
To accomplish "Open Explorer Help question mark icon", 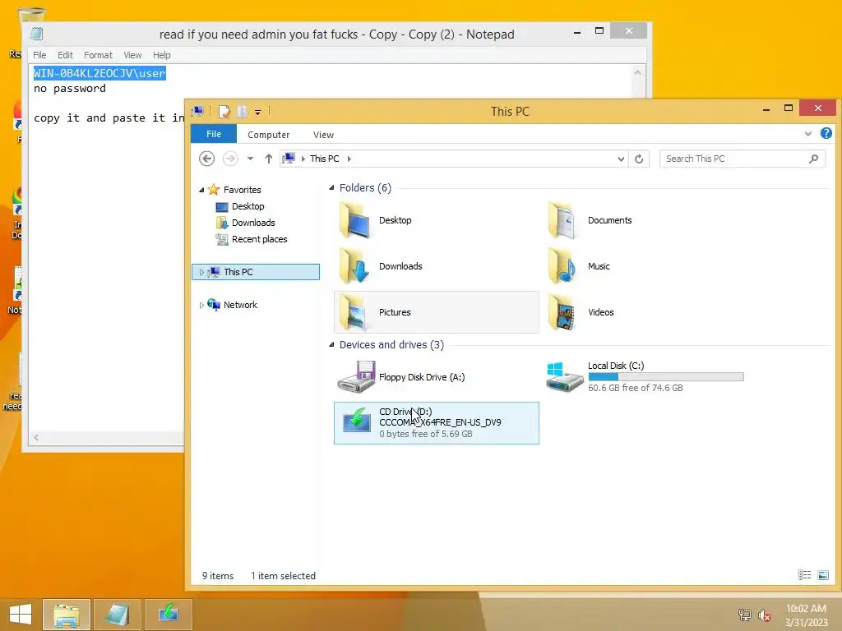I will [826, 134].
